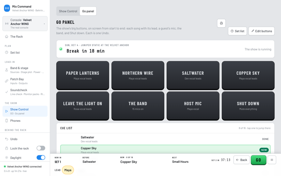Switch to the Show Control tab

click(x=68, y=11)
